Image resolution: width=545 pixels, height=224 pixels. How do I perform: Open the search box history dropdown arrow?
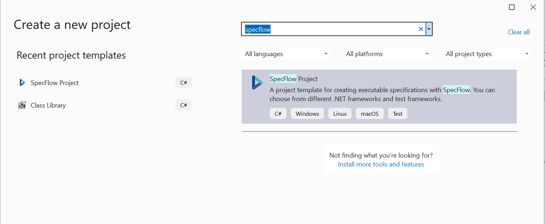[x=429, y=29]
